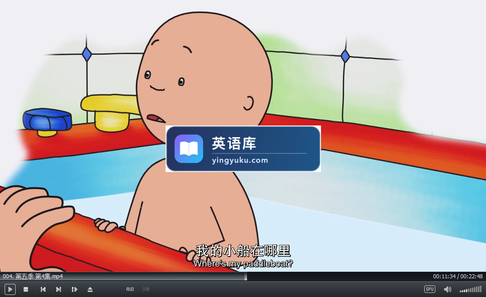Viewport: 486px width, 297px height.
Task: Open the AUD audio track selector
Action: click(130, 289)
